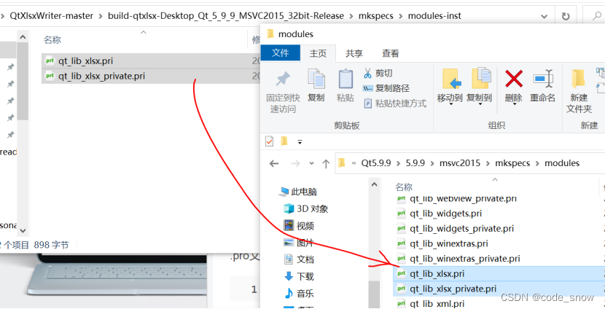Viewport: 605px width, 309px height.
Task: Click QtXlsxWriter-master breadcrumb segment
Action: [x=51, y=16]
